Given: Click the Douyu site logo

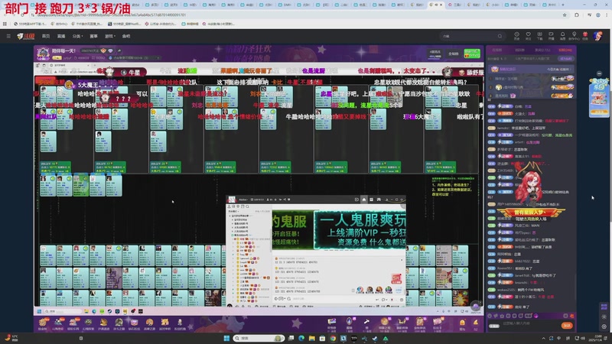Looking at the screenshot, I should pyautogui.click(x=26, y=36).
